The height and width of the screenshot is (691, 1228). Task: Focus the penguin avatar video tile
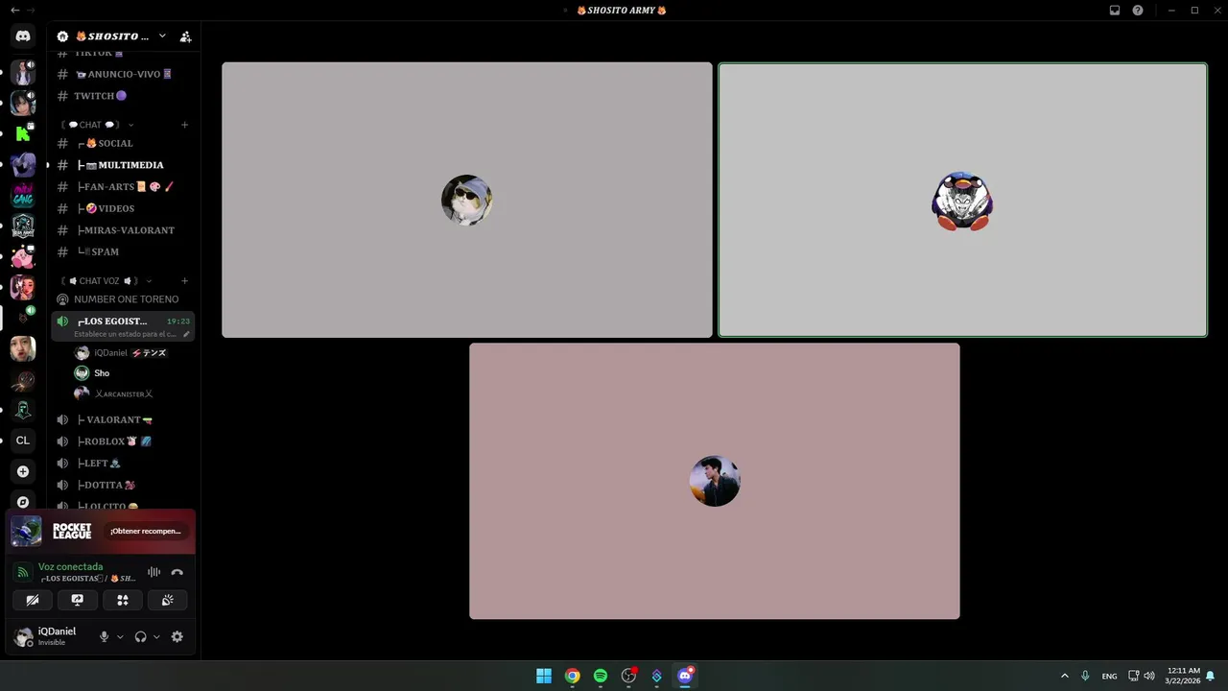pos(962,200)
